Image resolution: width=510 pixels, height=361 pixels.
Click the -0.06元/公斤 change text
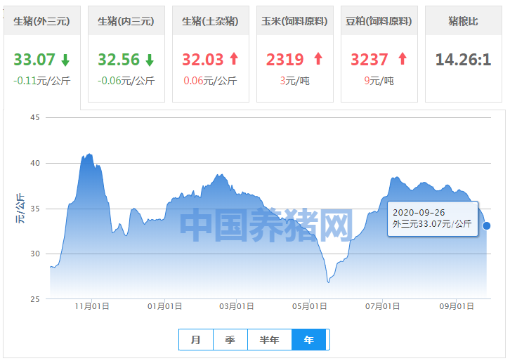(x=126, y=81)
